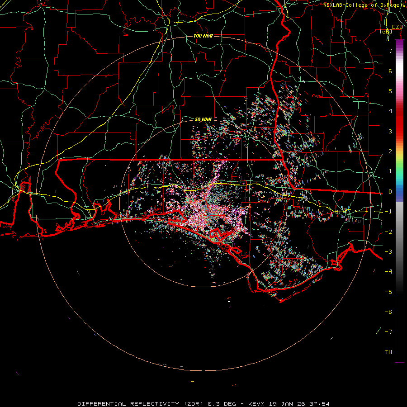
Task: Click the "TH" label at the scale bottom
Action: 388,352
